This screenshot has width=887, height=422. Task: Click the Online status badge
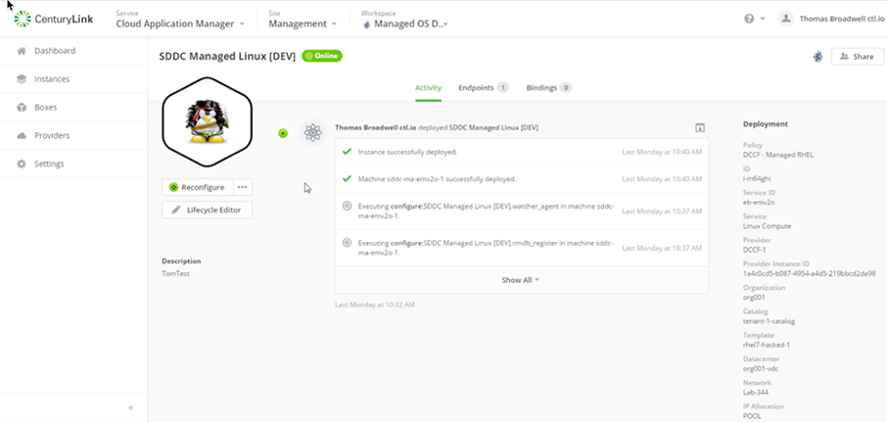click(322, 56)
